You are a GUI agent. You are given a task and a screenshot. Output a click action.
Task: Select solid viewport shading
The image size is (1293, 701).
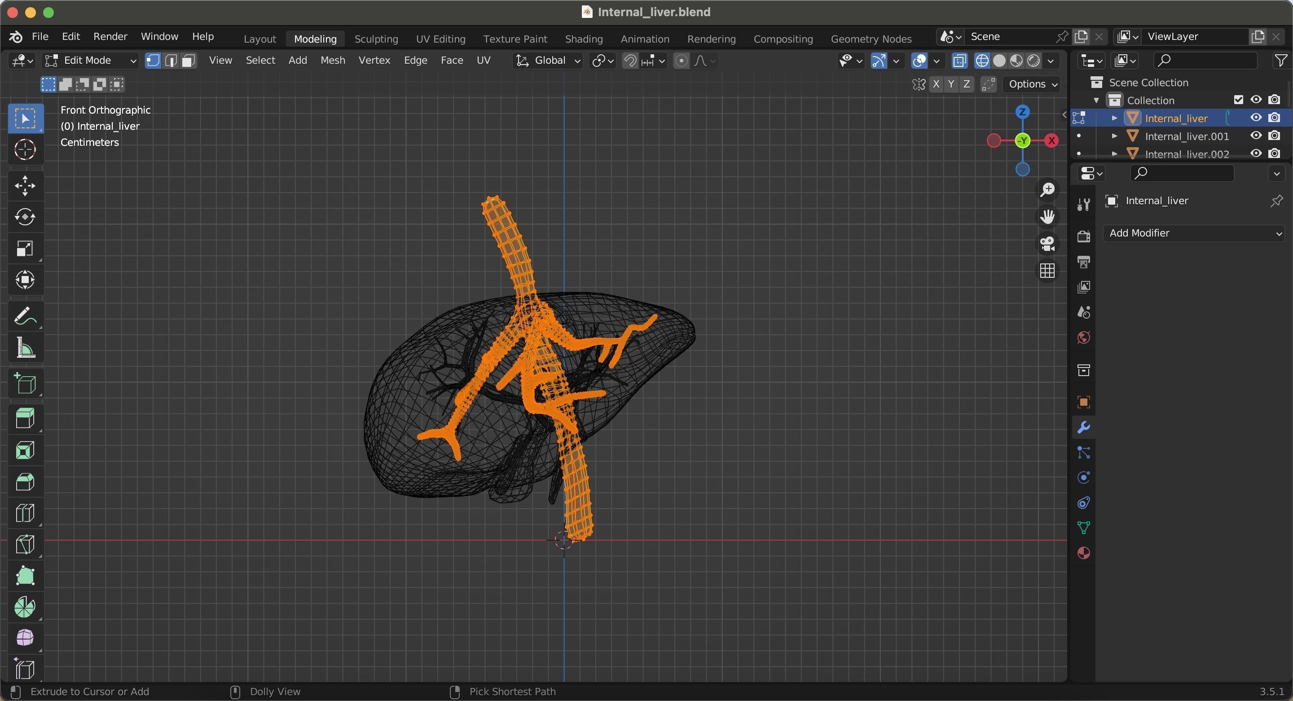pyautogui.click(x=999, y=61)
